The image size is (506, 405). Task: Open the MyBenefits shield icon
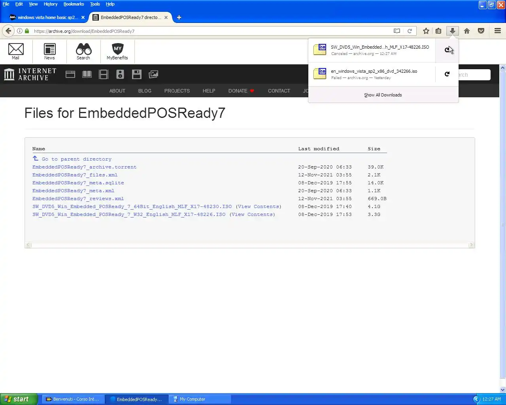(117, 51)
